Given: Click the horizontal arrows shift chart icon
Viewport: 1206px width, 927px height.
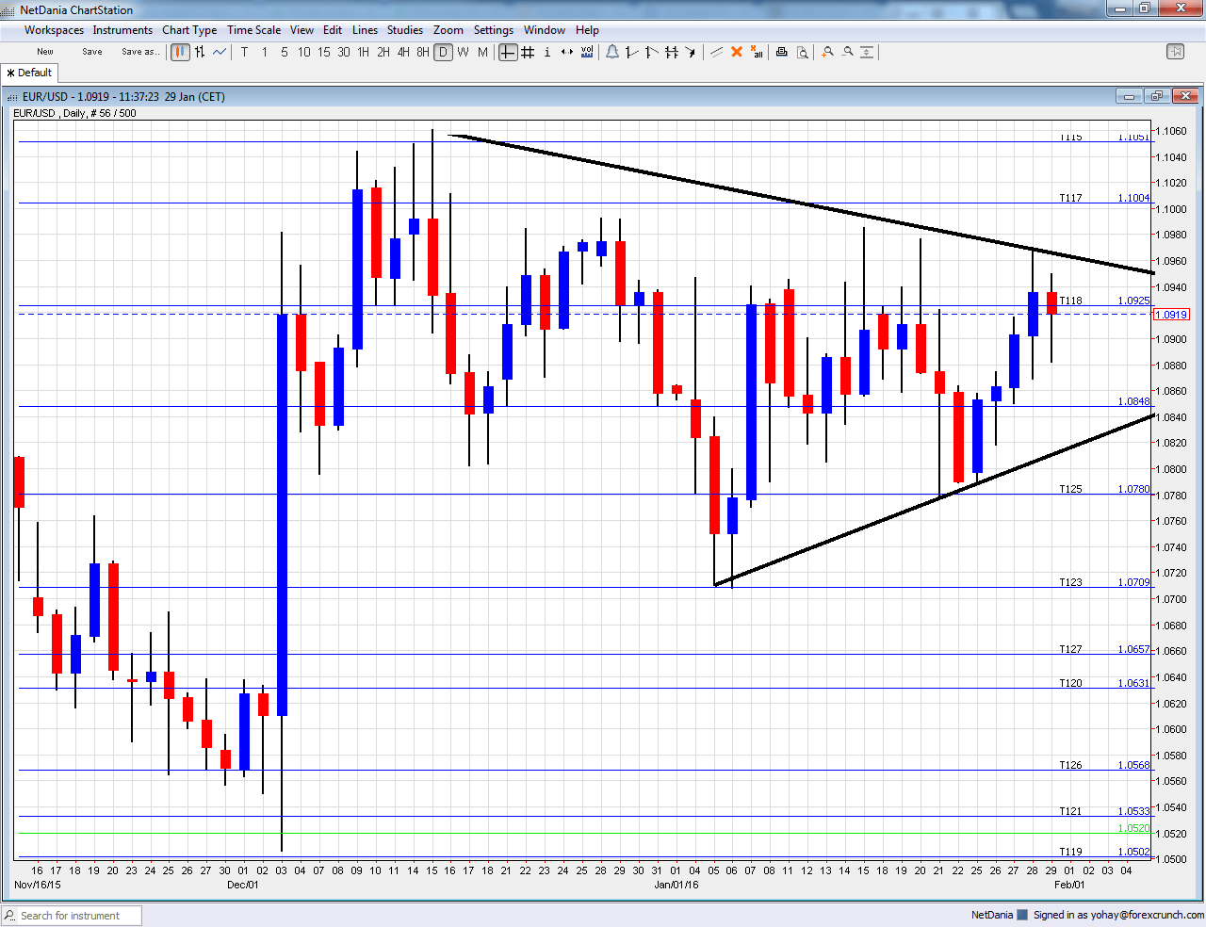Looking at the screenshot, I should tap(567, 52).
